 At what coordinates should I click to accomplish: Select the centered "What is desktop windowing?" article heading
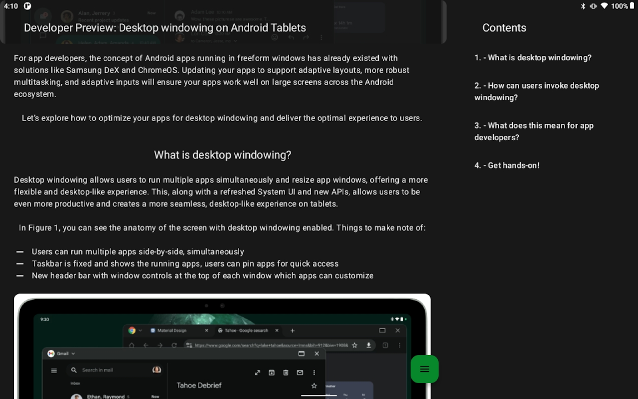click(222, 155)
